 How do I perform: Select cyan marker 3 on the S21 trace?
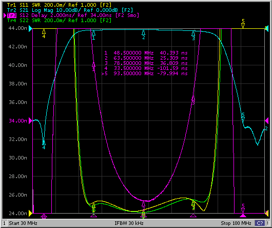[193, 36]
